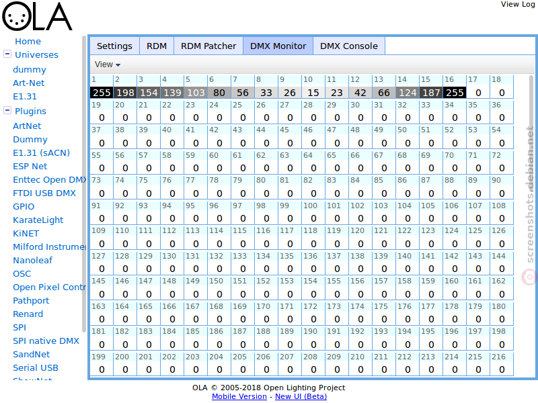Open the KarateLight plugin
This screenshot has width=538, height=403.
pyautogui.click(x=38, y=220)
